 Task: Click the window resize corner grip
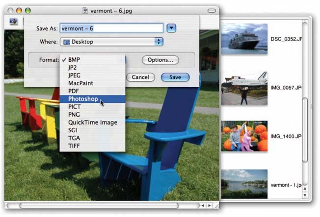point(216,206)
